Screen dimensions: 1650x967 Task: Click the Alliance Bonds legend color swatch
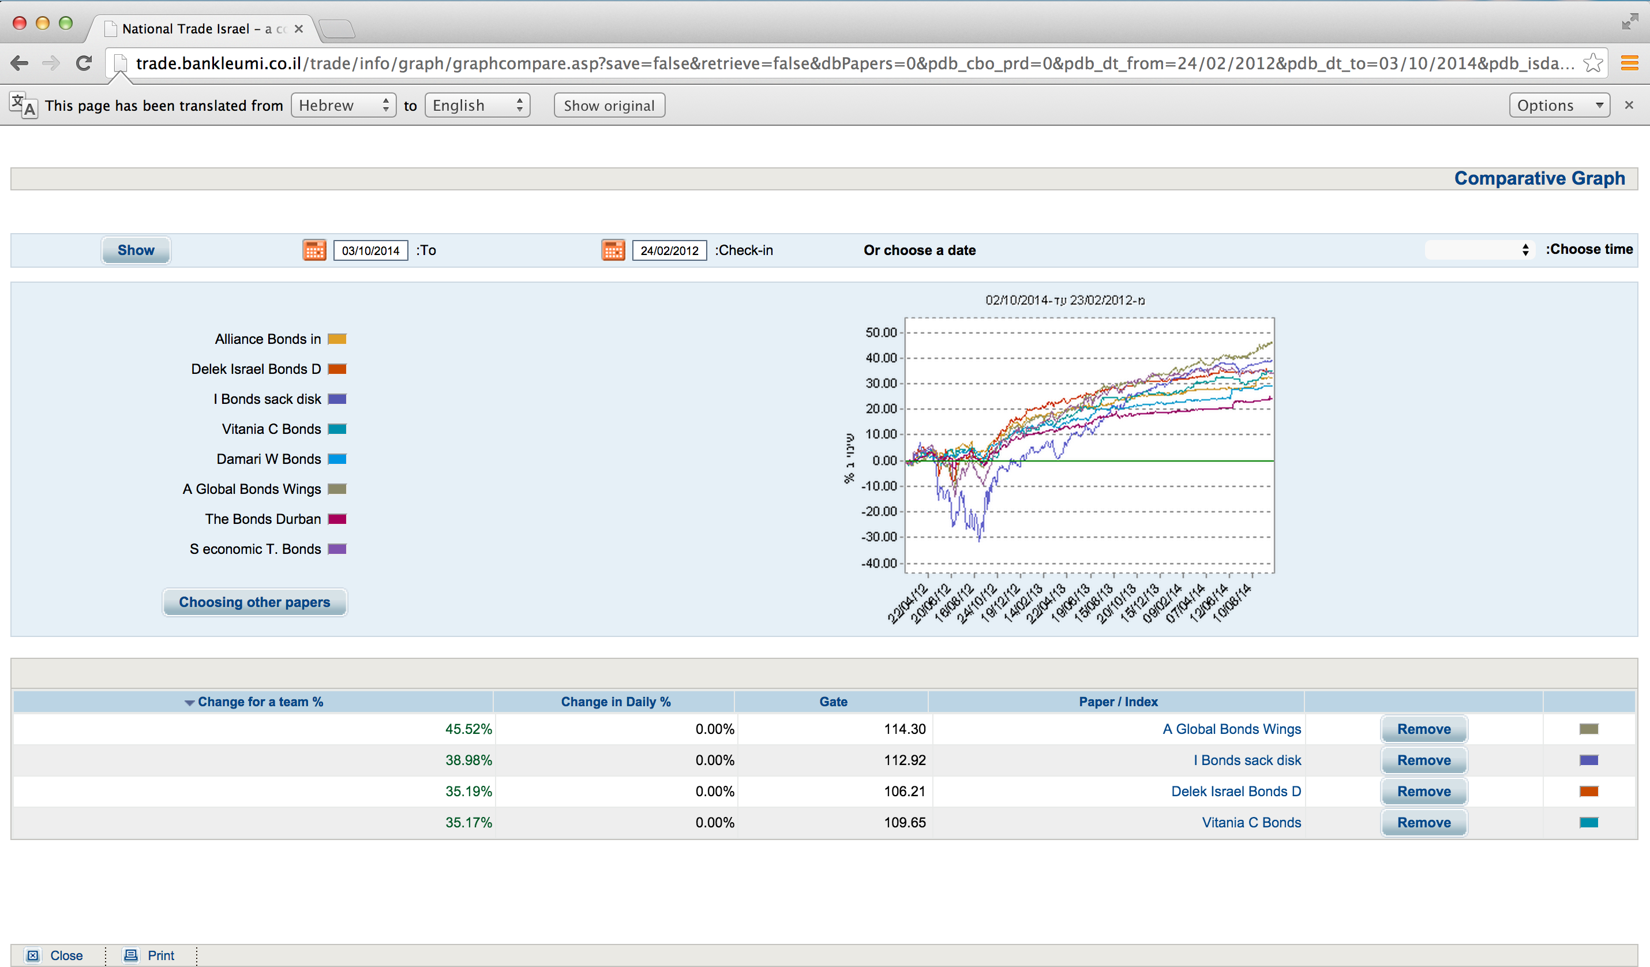tap(336, 339)
